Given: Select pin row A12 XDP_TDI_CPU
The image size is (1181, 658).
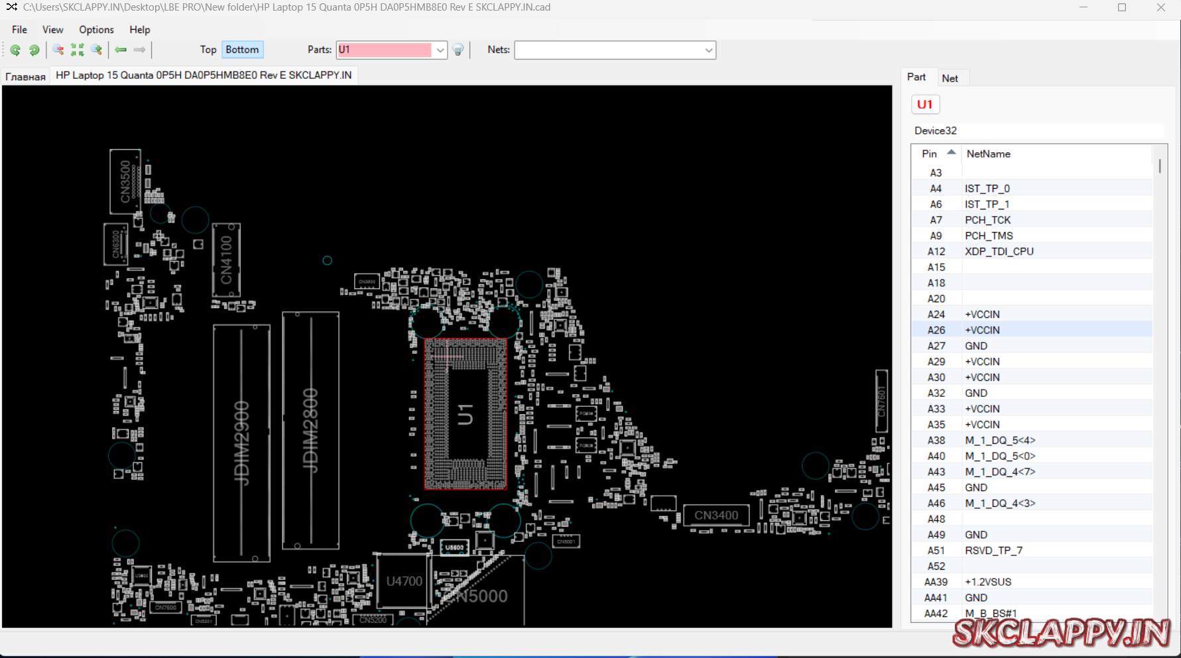Looking at the screenshot, I should (x=1032, y=251).
